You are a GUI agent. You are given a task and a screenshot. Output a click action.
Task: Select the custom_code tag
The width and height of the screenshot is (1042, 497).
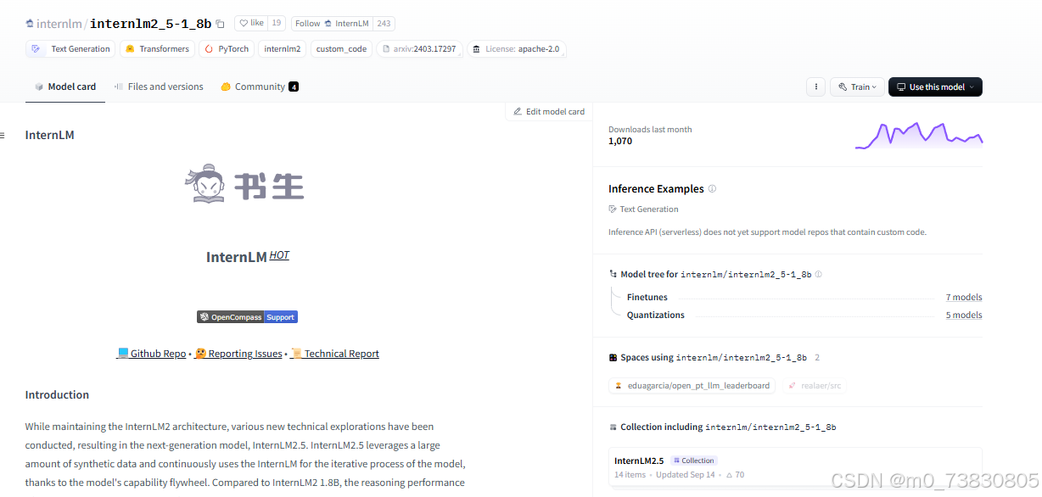tap(341, 49)
